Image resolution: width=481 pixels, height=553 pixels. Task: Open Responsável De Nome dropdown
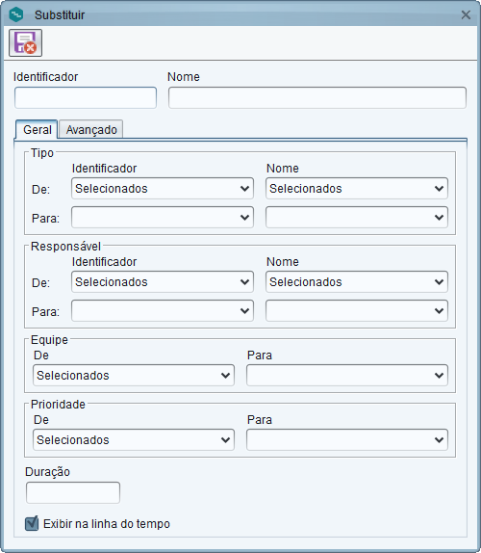(x=357, y=281)
